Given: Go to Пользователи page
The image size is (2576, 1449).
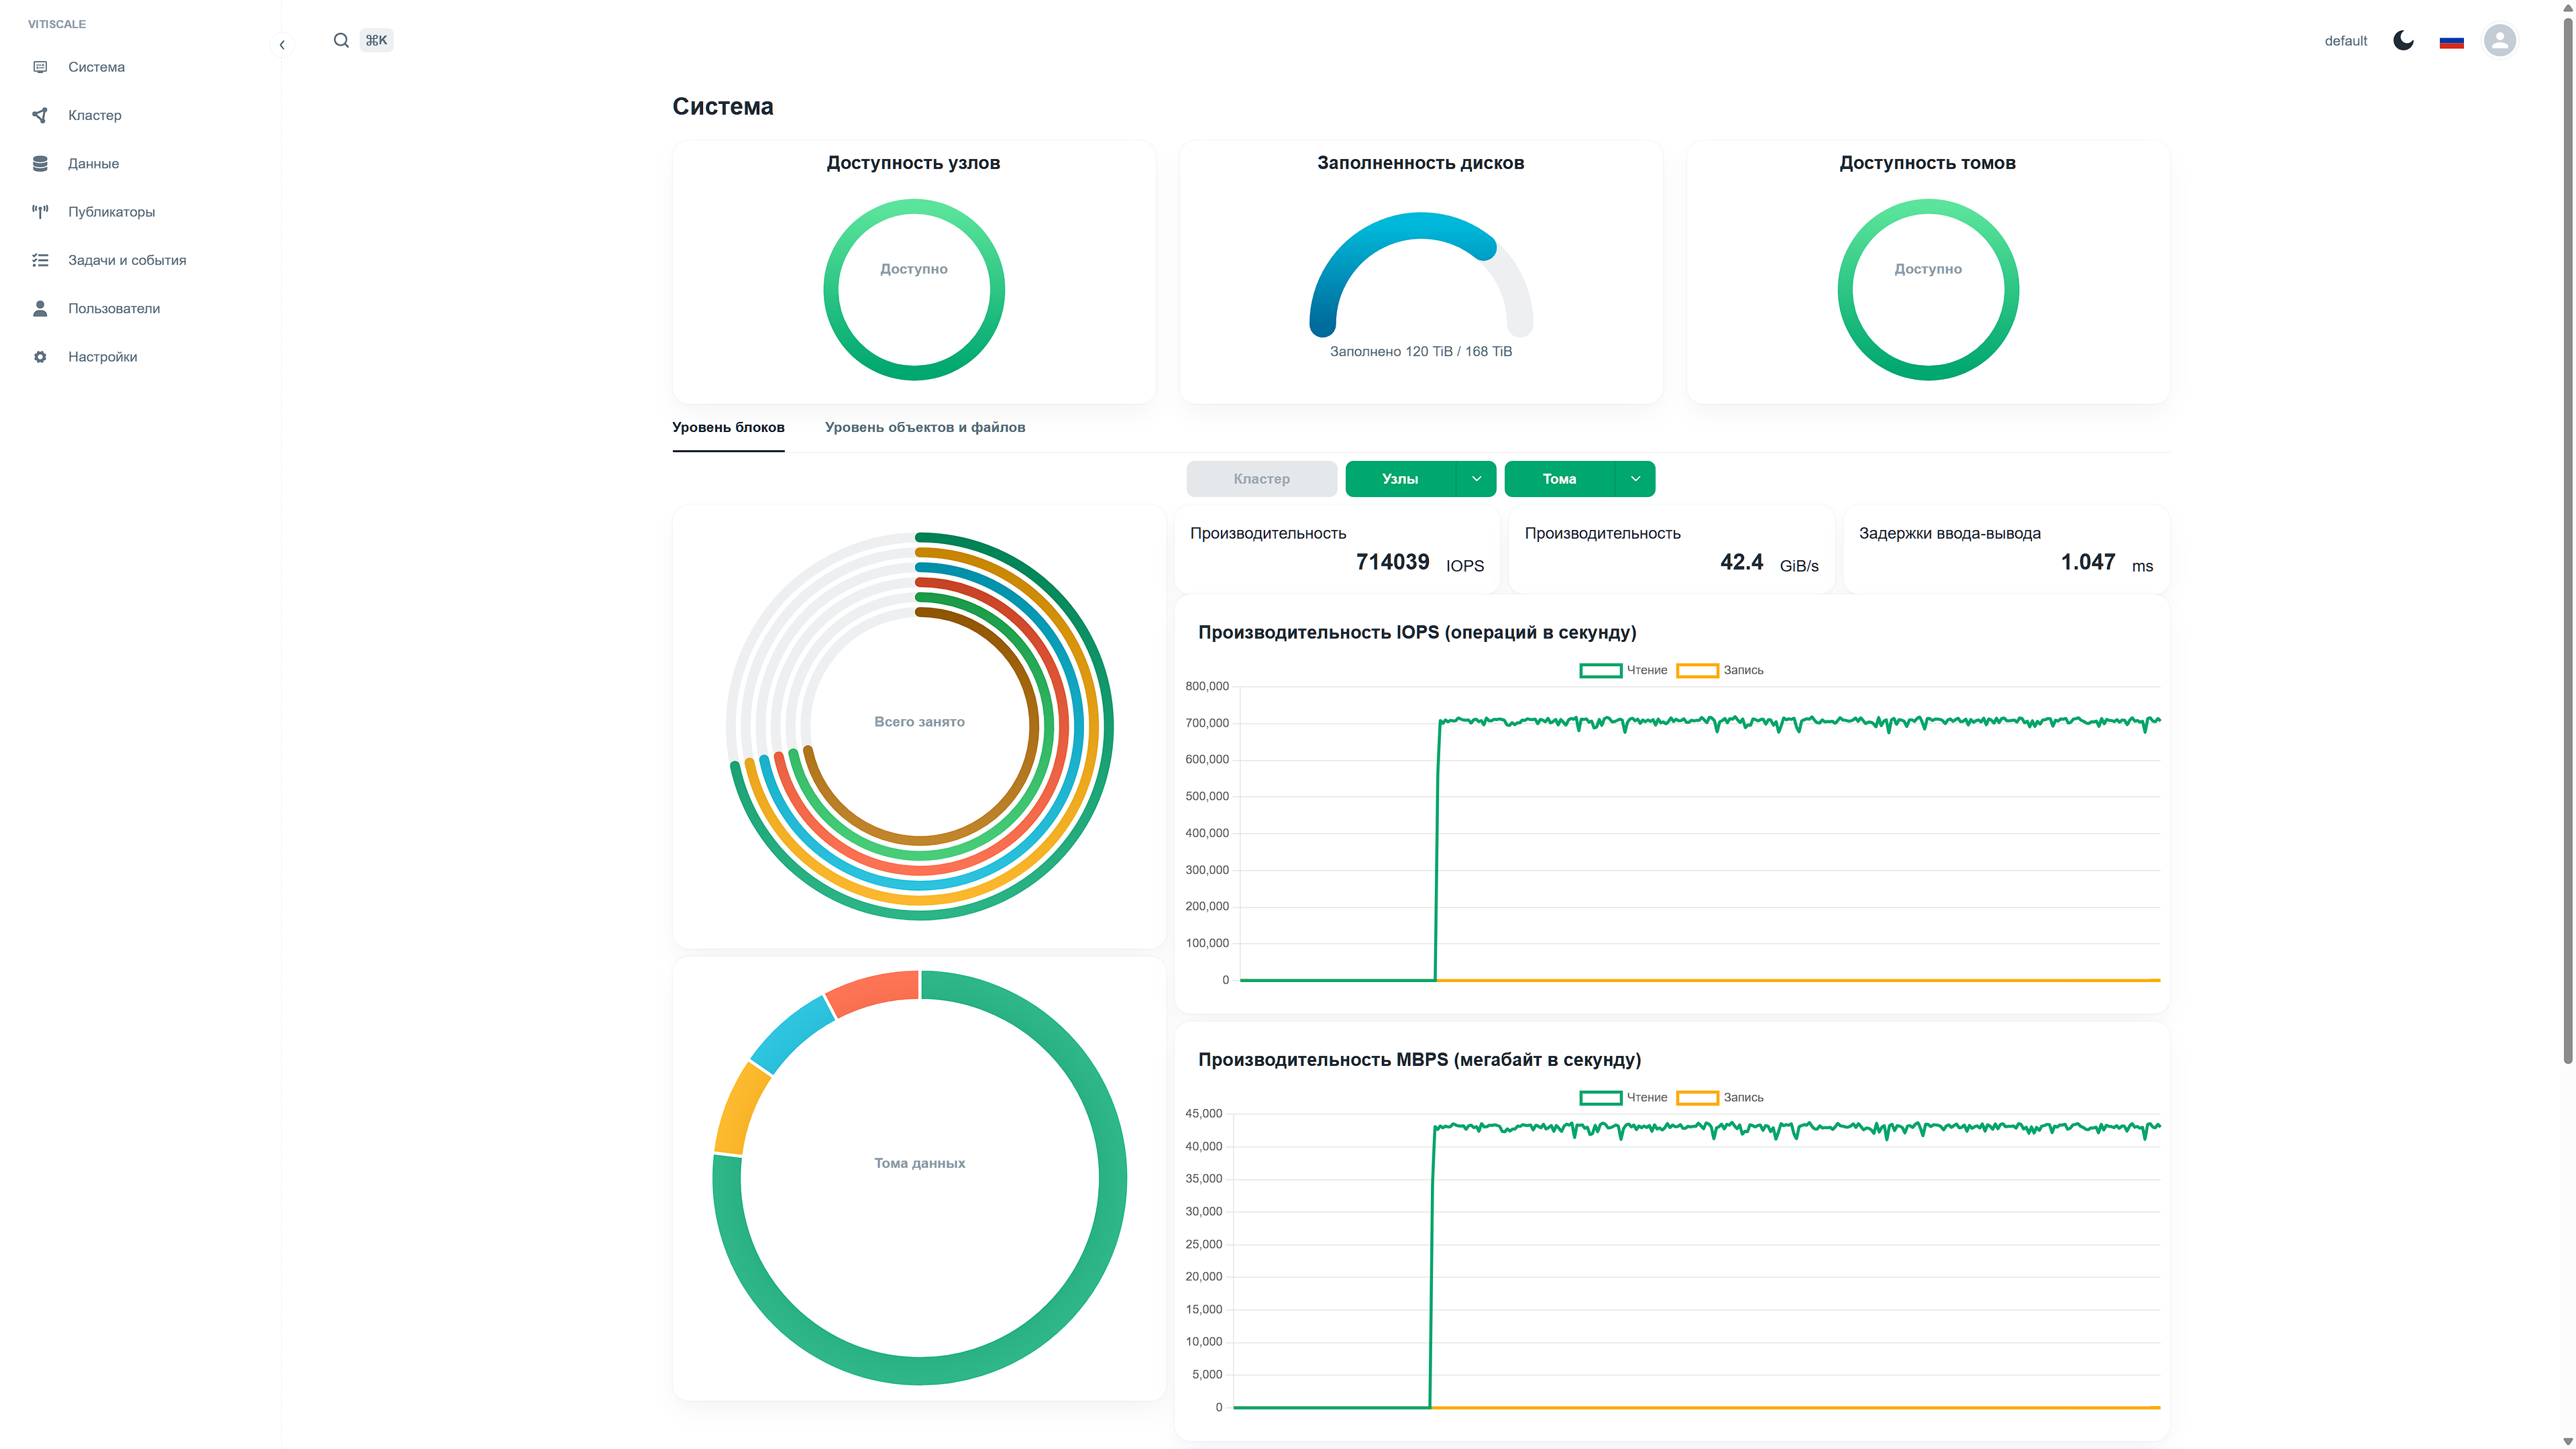Looking at the screenshot, I should pyautogui.click(x=114, y=308).
